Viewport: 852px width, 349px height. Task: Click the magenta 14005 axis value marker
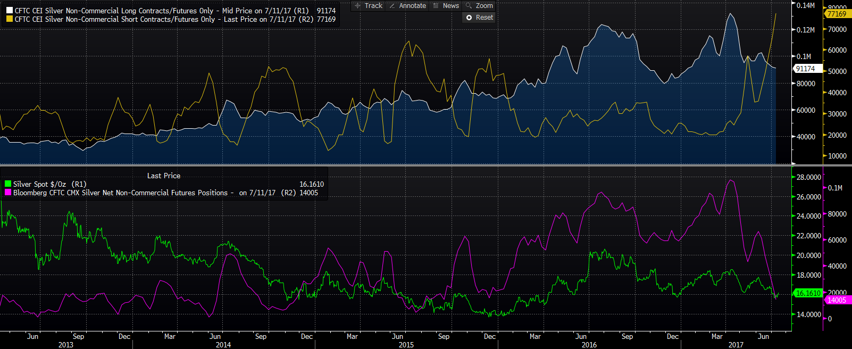click(x=837, y=300)
